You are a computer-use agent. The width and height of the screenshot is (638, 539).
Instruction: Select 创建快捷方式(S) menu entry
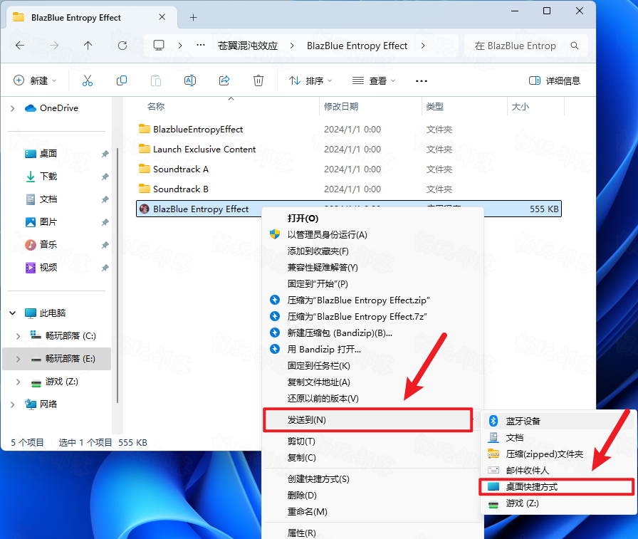pos(318,478)
